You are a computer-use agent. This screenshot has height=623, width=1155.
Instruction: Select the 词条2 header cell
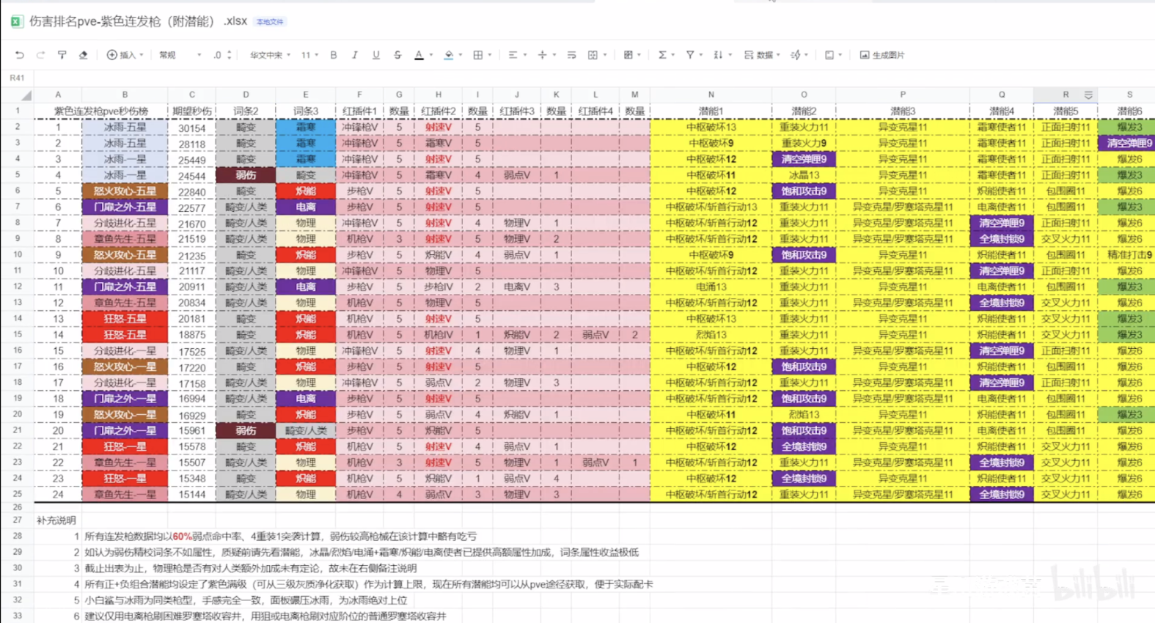coord(246,111)
